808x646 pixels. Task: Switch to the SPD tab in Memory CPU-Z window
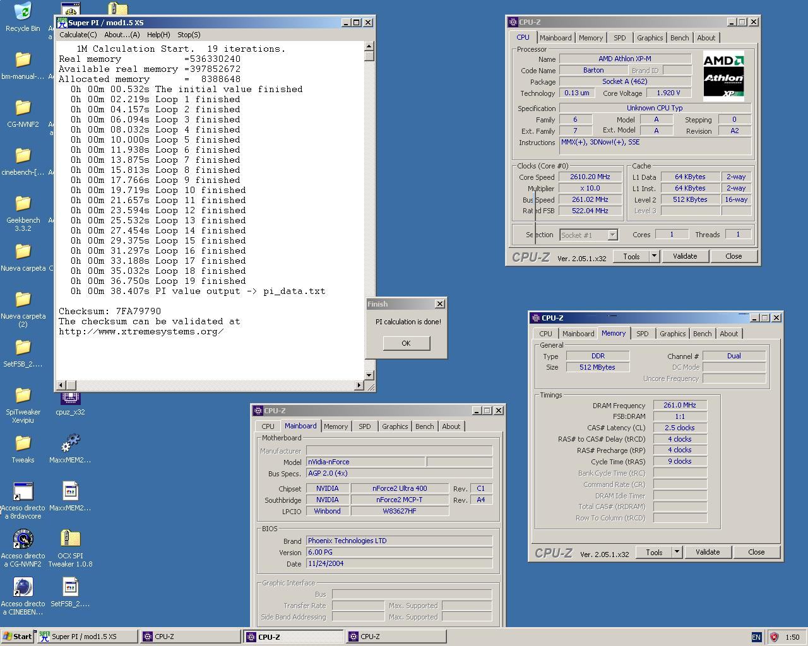pos(642,334)
